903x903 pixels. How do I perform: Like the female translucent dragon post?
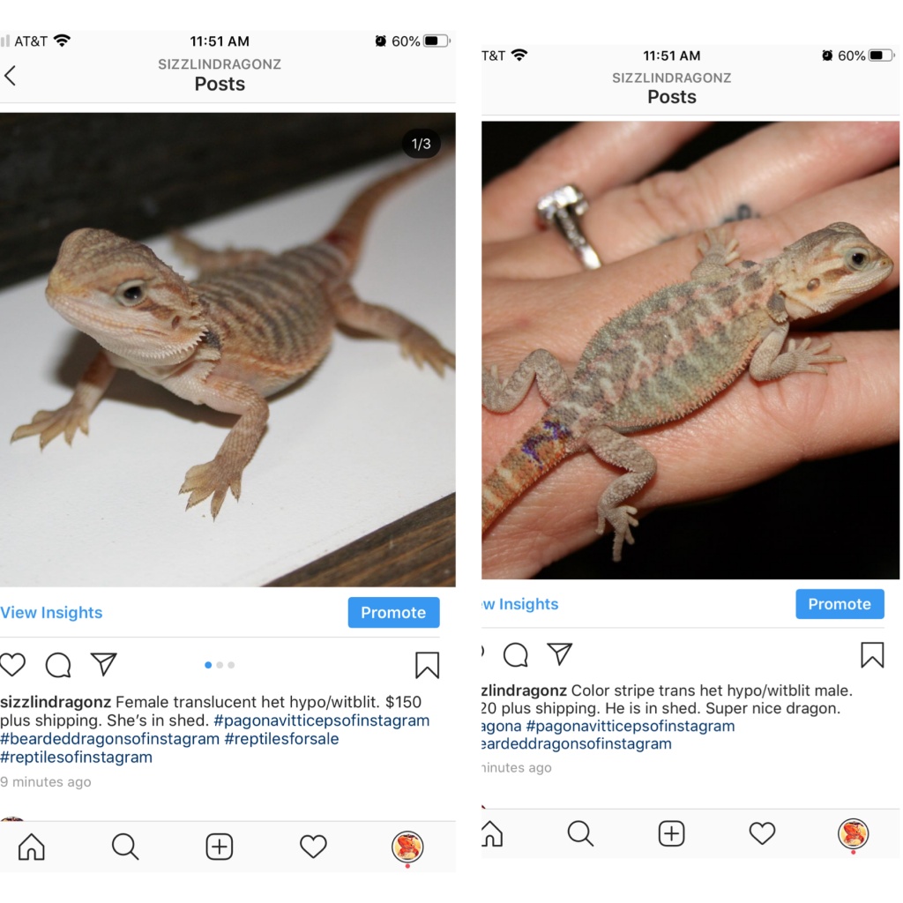click(x=12, y=665)
